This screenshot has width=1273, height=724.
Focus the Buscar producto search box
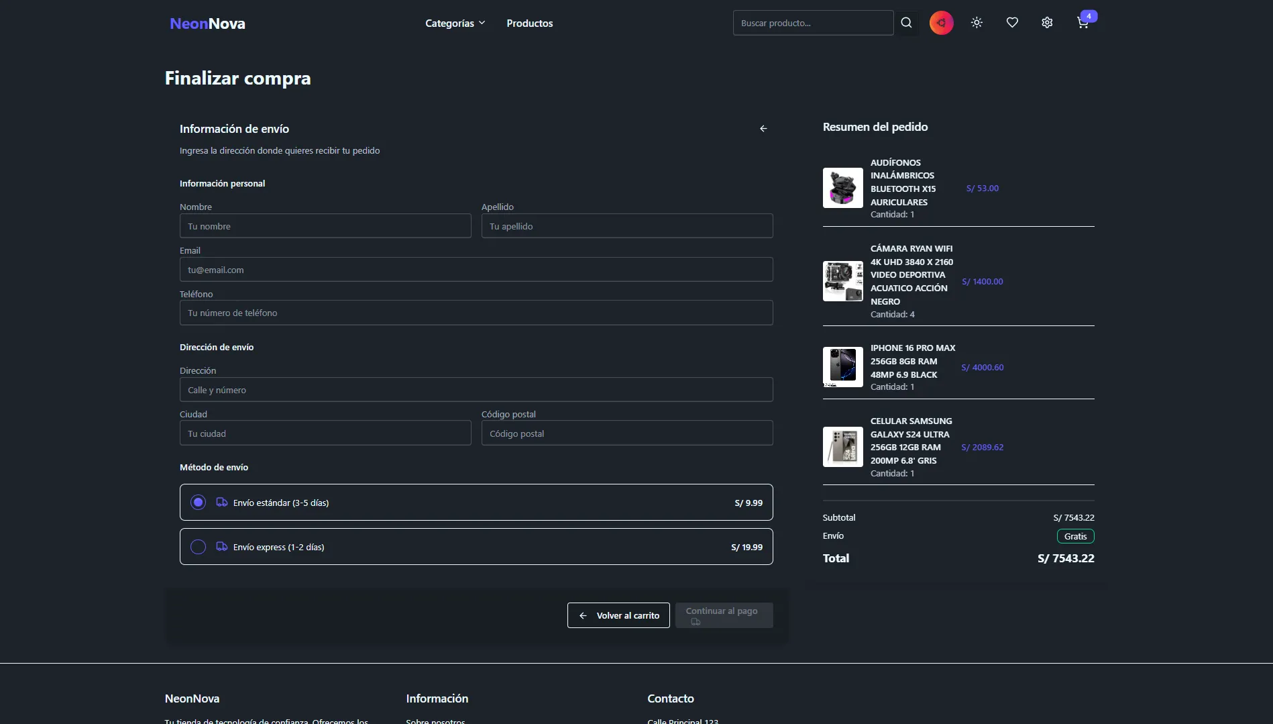[x=813, y=23]
